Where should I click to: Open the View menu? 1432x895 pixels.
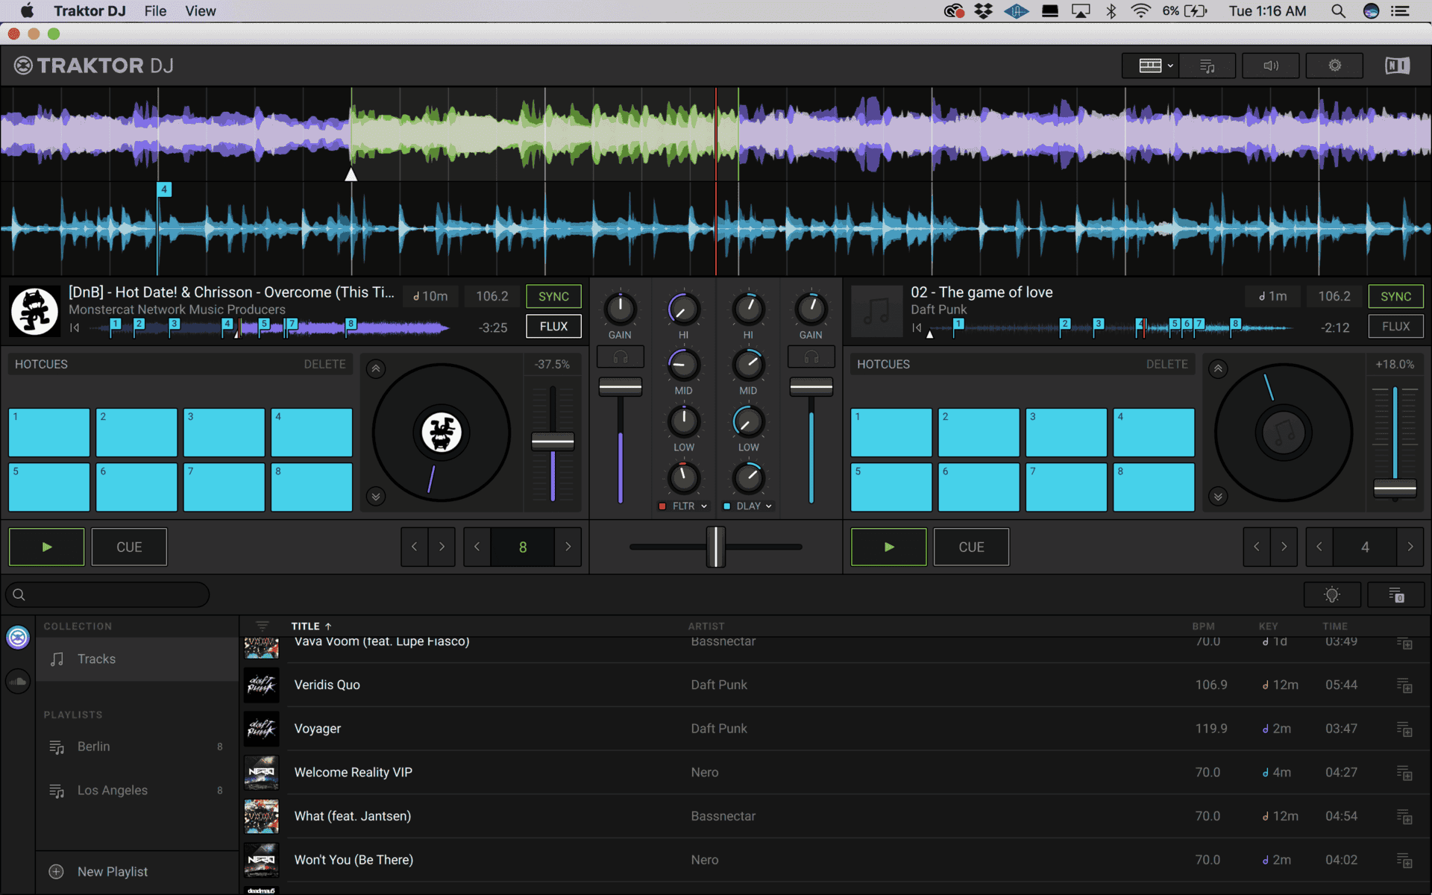click(200, 11)
